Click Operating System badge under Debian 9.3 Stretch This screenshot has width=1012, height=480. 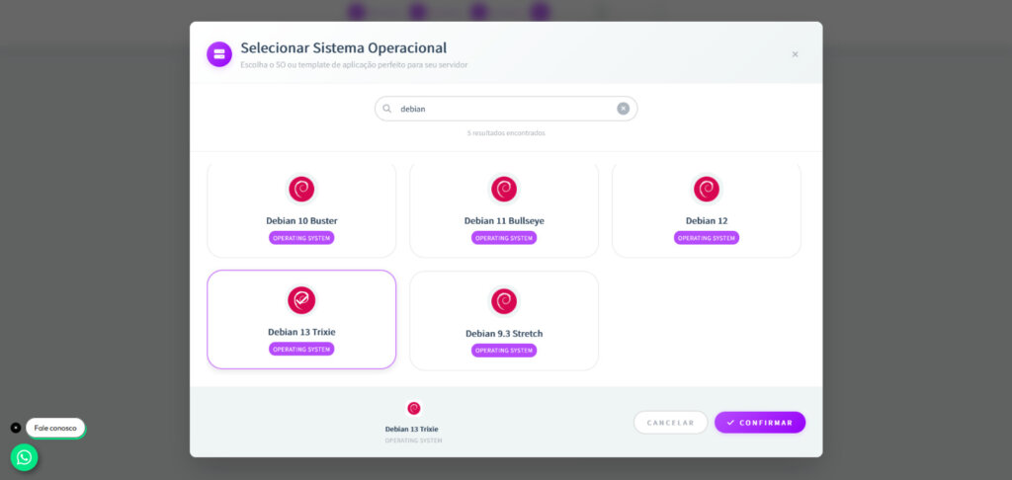click(504, 351)
